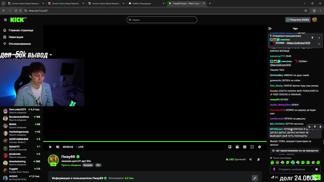Viewport: 324px width, 182px height.
Task: Reply to the MFOMaster message
Action: [x=309, y=127]
